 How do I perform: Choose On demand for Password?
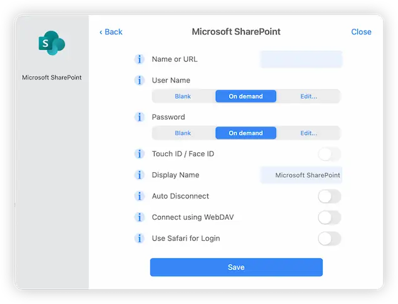[246, 133]
